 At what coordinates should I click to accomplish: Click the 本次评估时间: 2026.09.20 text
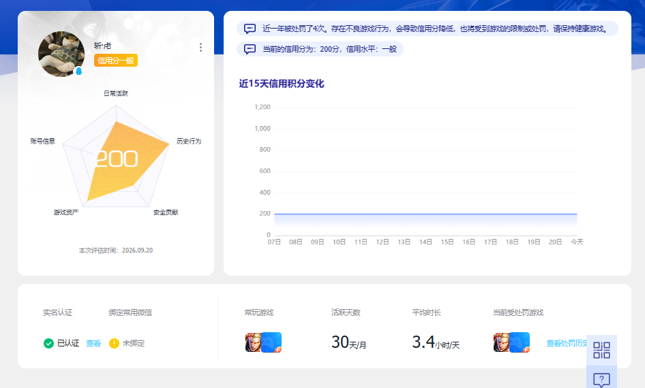[x=116, y=250]
